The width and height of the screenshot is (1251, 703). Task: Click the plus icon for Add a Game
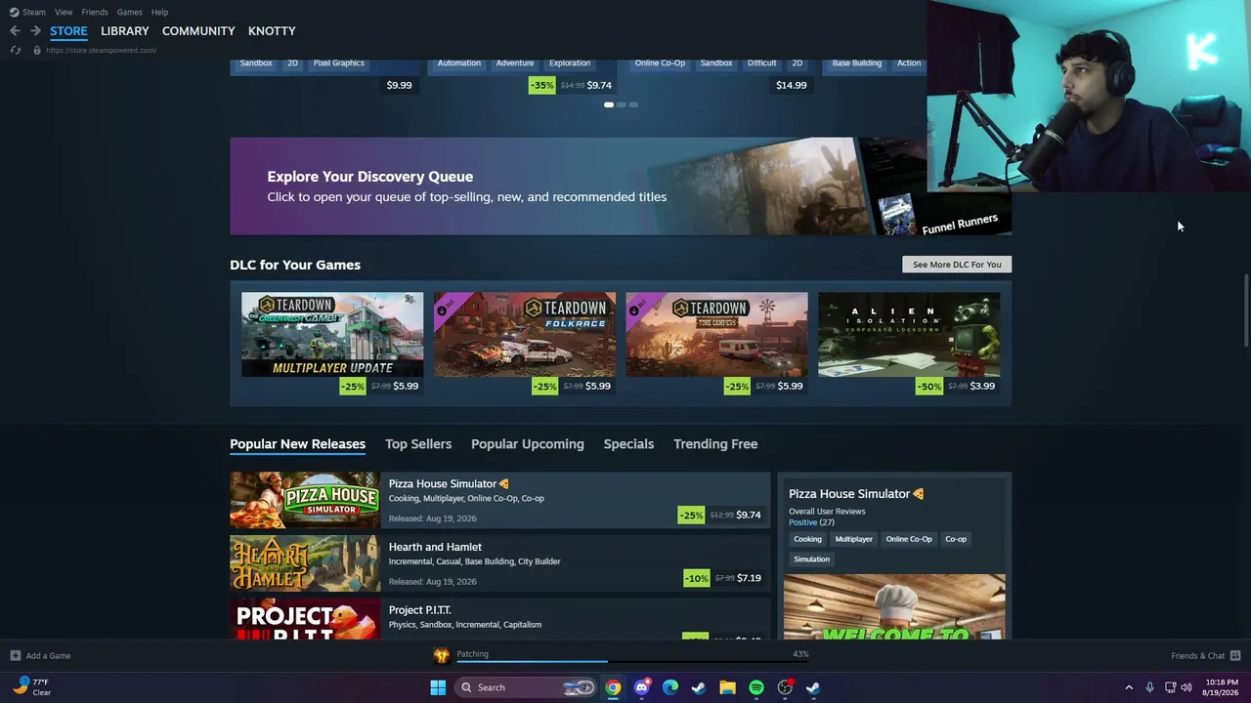(x=15, y=655)
